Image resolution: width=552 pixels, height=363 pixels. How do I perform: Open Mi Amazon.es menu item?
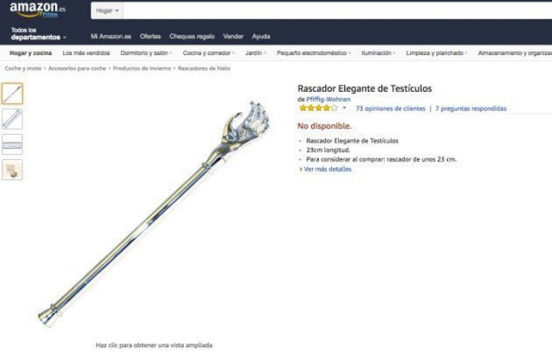(x=111, y=36)
